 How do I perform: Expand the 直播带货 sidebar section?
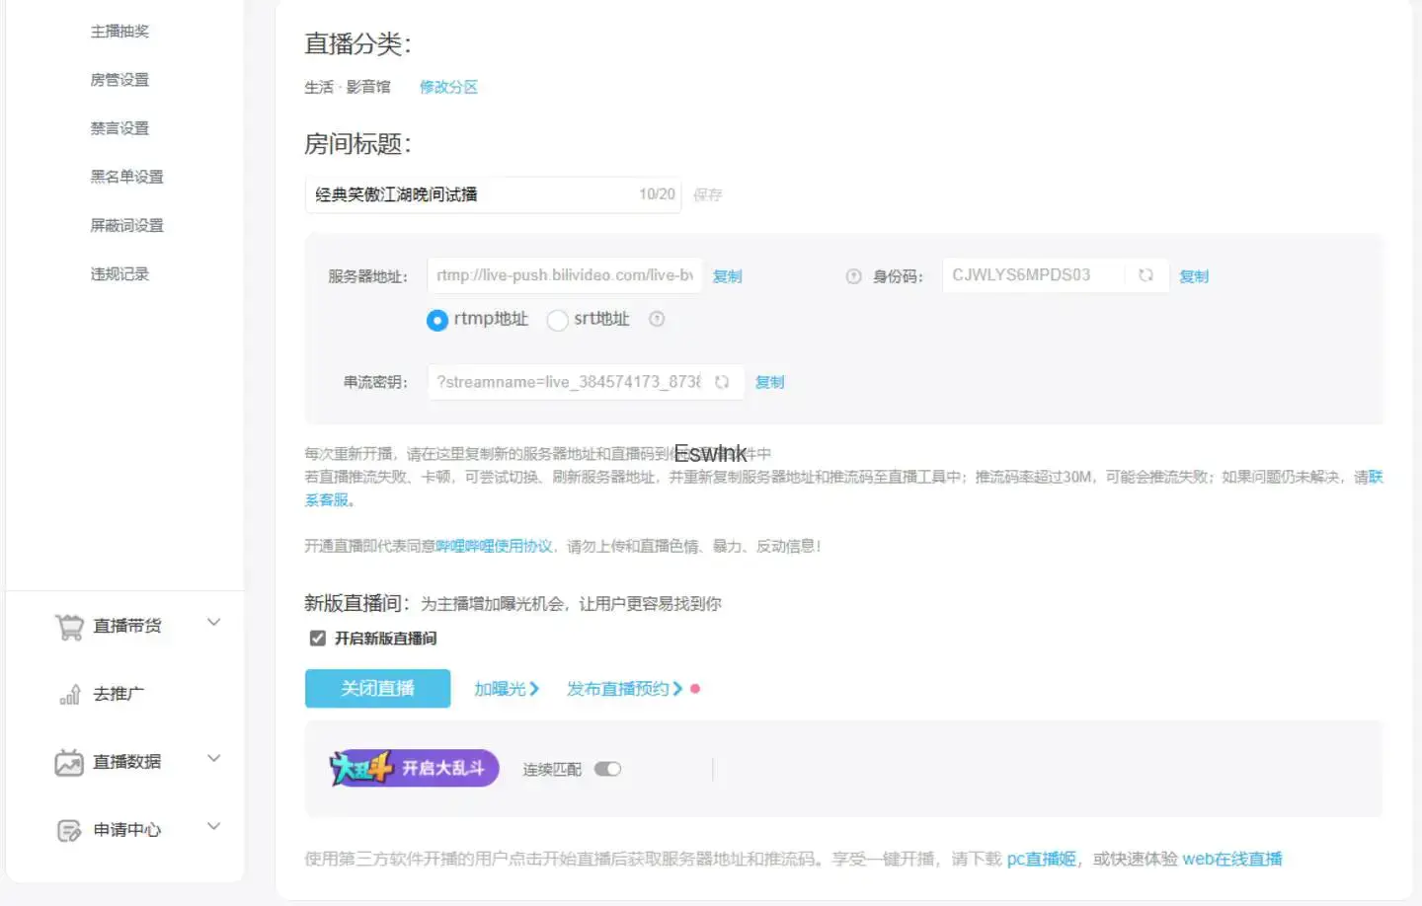coord(213,623)
